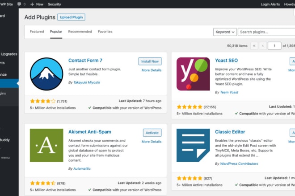Open the Keyword search type dropdown

[x=225, y=32]
